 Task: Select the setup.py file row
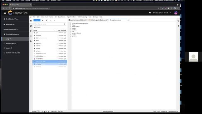click(x=50, y=64)
